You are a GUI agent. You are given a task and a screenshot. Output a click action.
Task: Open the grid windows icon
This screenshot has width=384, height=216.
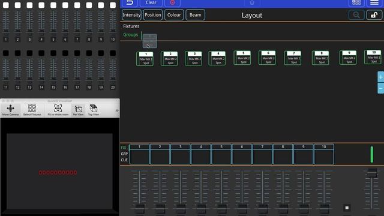(x=356, y=2)
